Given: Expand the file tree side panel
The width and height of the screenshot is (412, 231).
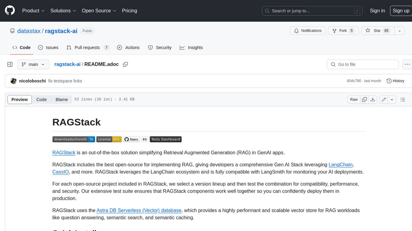Looking at the screenshot, I should click(x=10, y=64).
